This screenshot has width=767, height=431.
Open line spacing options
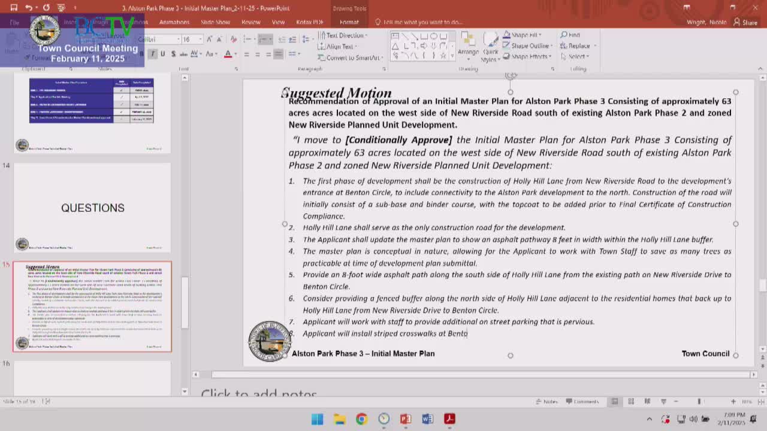click(x=307, y=39)
